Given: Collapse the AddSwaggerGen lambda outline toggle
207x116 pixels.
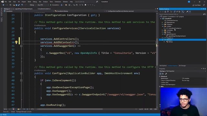Looking at the screenshot, I should 21,46.
